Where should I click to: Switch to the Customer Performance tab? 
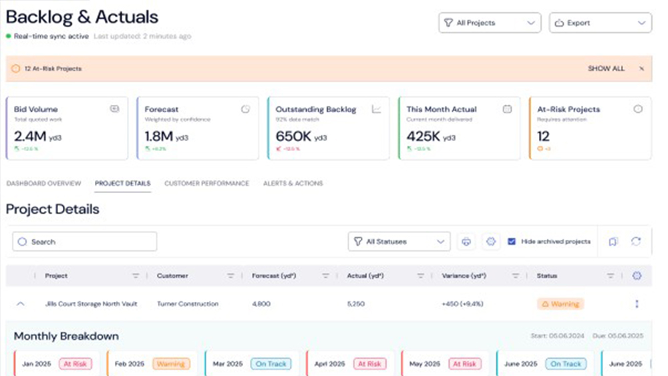(206, 184)
